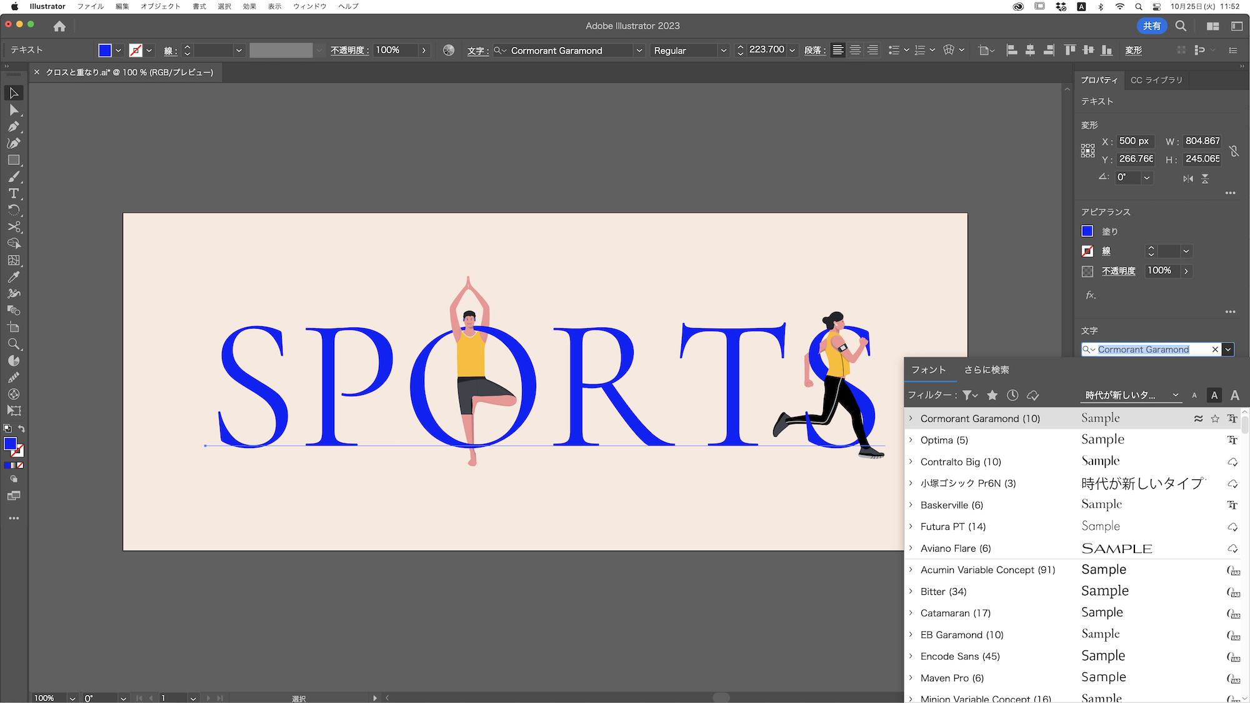Screen dimensions: 1250x703
Task: Align objects vertical center
Action: coord(1088,50)
